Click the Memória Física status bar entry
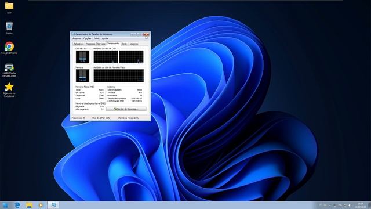371x209 pixels. pos(128,118)
